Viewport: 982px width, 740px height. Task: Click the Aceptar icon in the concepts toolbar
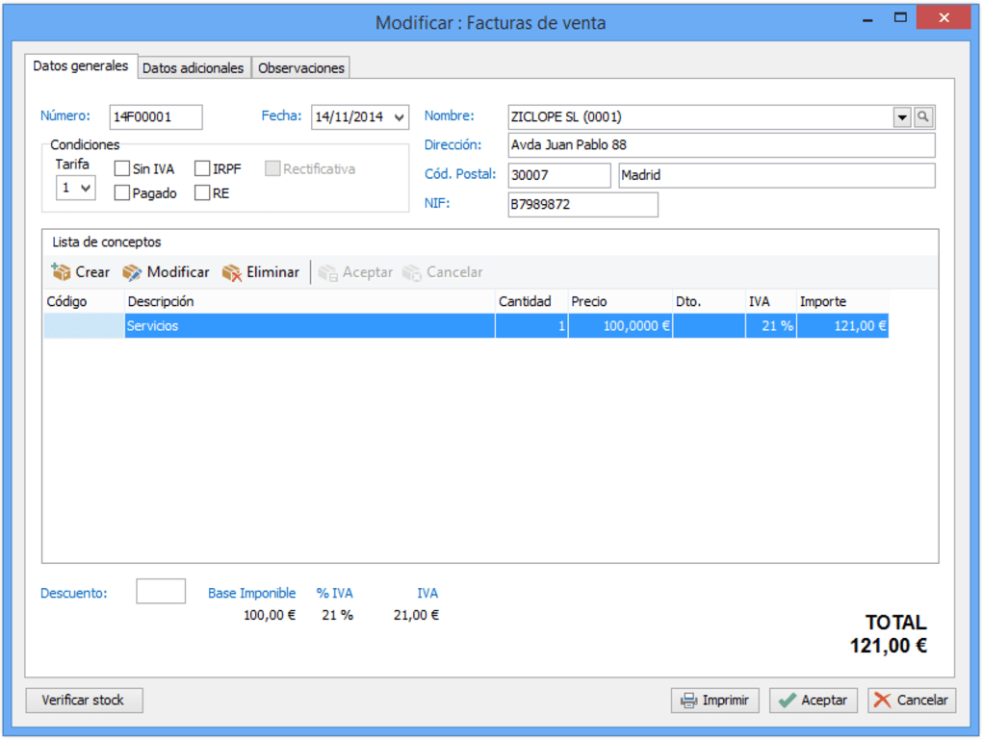327,272
